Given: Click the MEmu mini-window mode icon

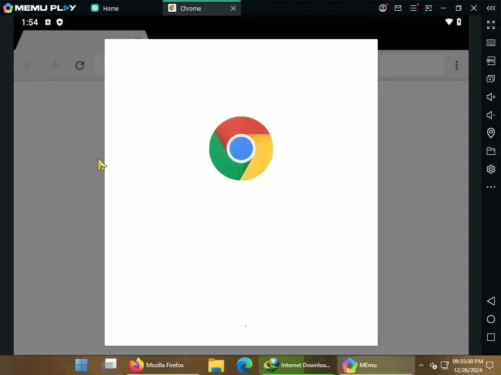Looking at the screenshot, I should pyautogui.click(x=429, y=8).
